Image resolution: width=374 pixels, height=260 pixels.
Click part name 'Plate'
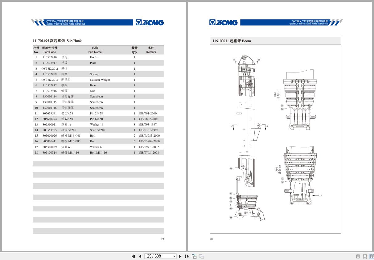click(93, 63)
